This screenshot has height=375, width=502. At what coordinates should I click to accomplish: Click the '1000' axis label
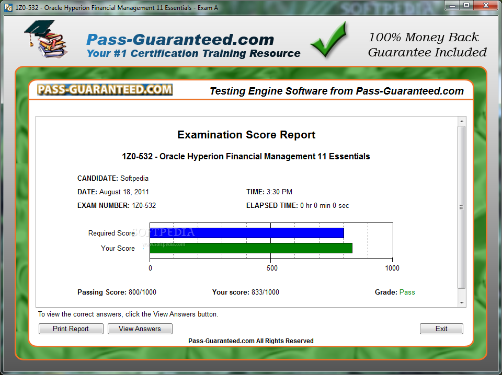click(392, 268)
